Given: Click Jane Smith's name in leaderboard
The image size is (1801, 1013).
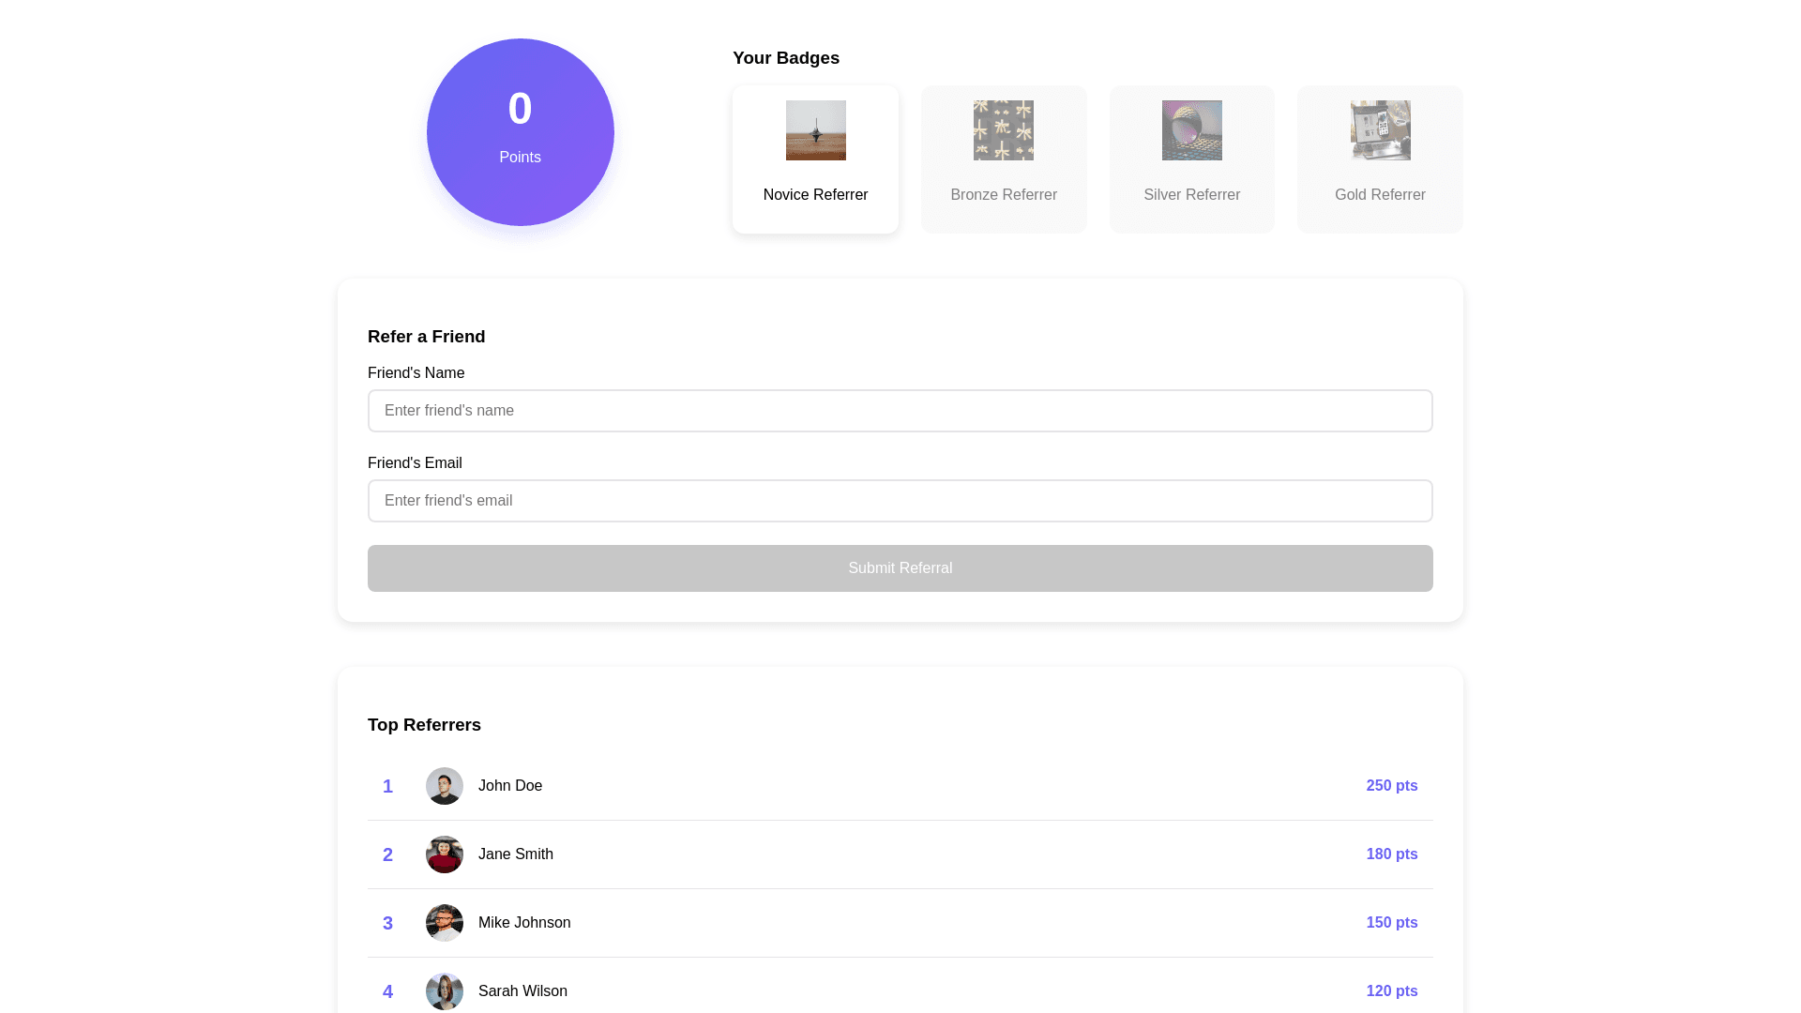Looking at the screenshot, I should point(515,854).
